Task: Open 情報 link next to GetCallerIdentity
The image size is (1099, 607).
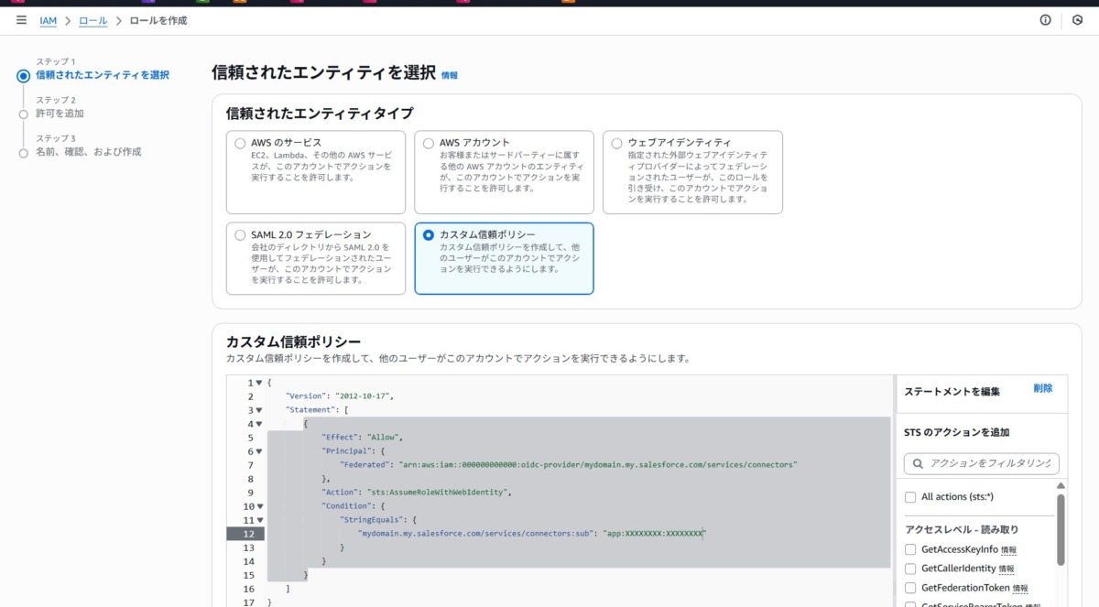Action: tap(1007, 569)
